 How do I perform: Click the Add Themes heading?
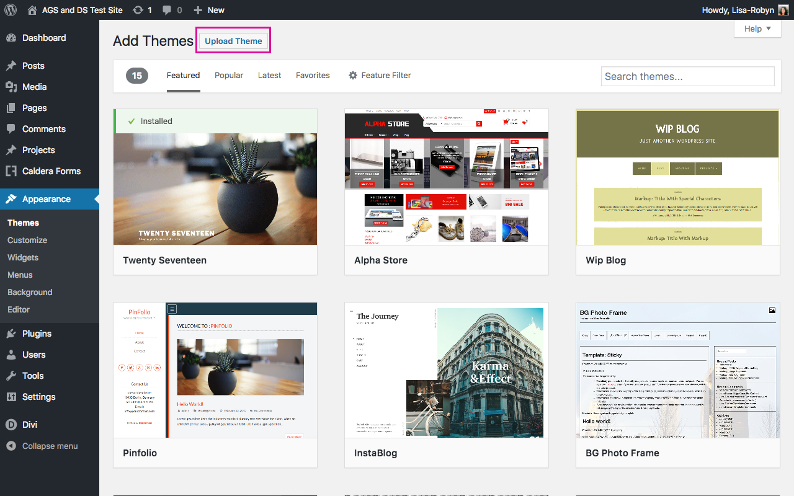(x=153, y=41)
